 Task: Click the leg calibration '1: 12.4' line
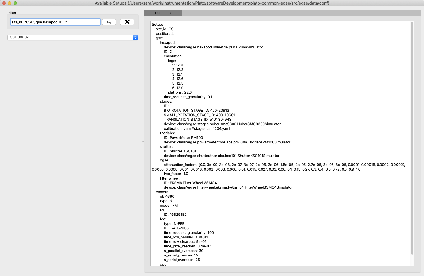[178, 65]
